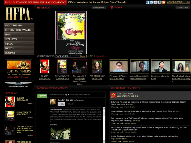The image size is (191, 143).
Task: Click the Award Search arrow
Action: pos(188,2)
